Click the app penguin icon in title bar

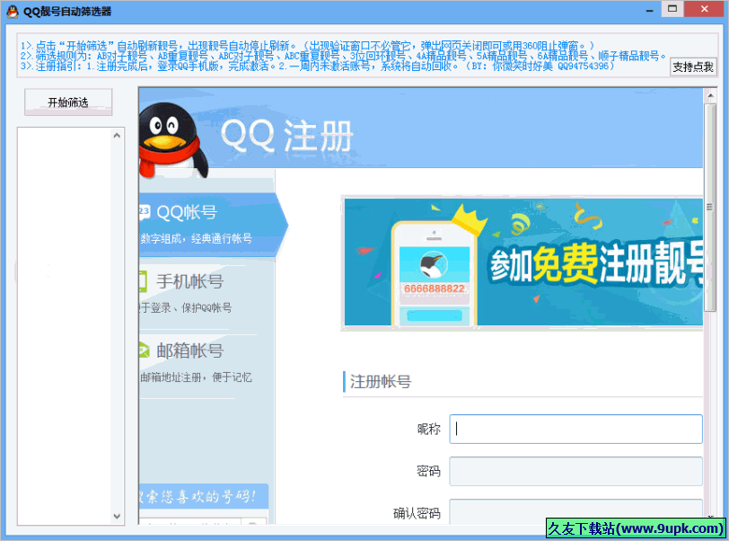click(13, 12)
